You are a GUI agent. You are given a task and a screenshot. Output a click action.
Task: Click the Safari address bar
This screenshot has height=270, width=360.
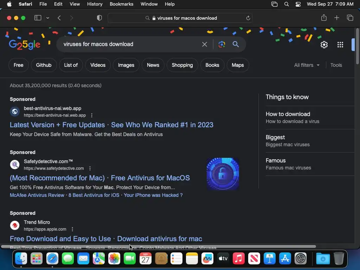(180, 18)
